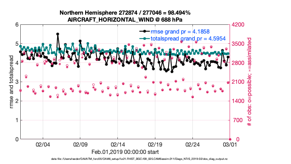Click the left y-axis label rmse and totalspread
Image resolution: width=291 pixels, height=164 pixels.
(x=12, y=82)
